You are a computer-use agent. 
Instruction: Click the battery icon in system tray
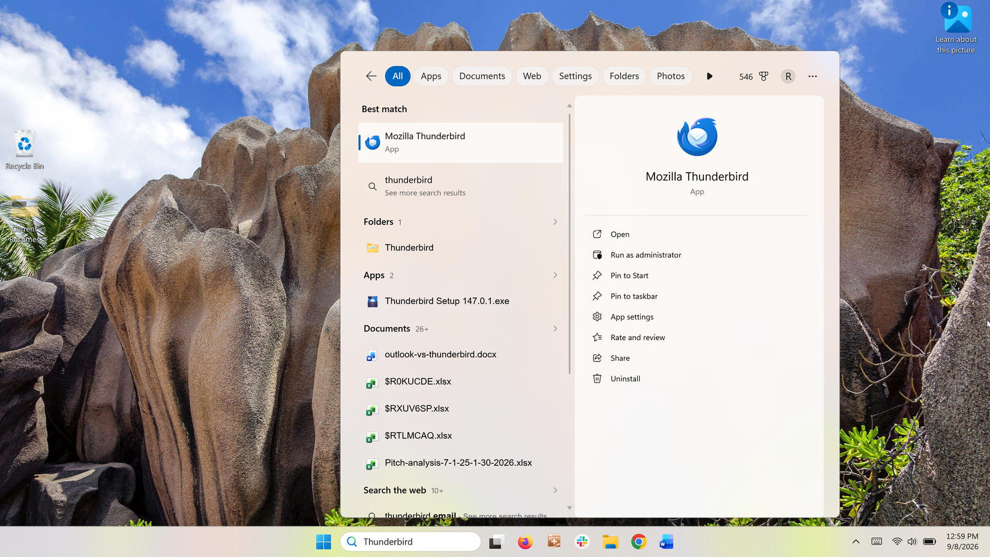[x=929, y=542]
